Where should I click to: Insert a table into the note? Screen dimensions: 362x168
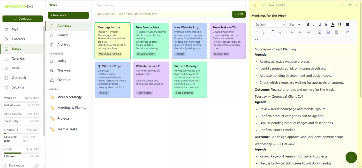(336, 32)
